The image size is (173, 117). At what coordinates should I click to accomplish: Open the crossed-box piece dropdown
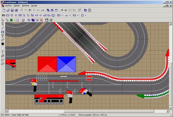[86, 15]
